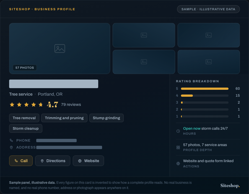Click the five-star rating stars
The image size is (249, 194).
[x=26, y=104]
